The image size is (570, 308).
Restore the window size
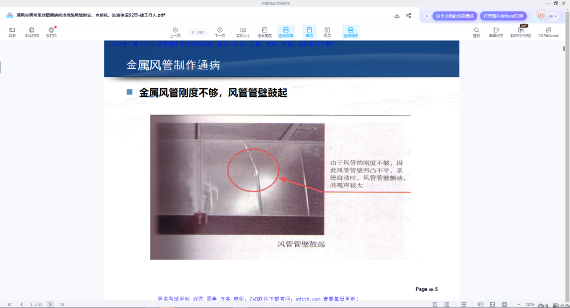[556, 3]
